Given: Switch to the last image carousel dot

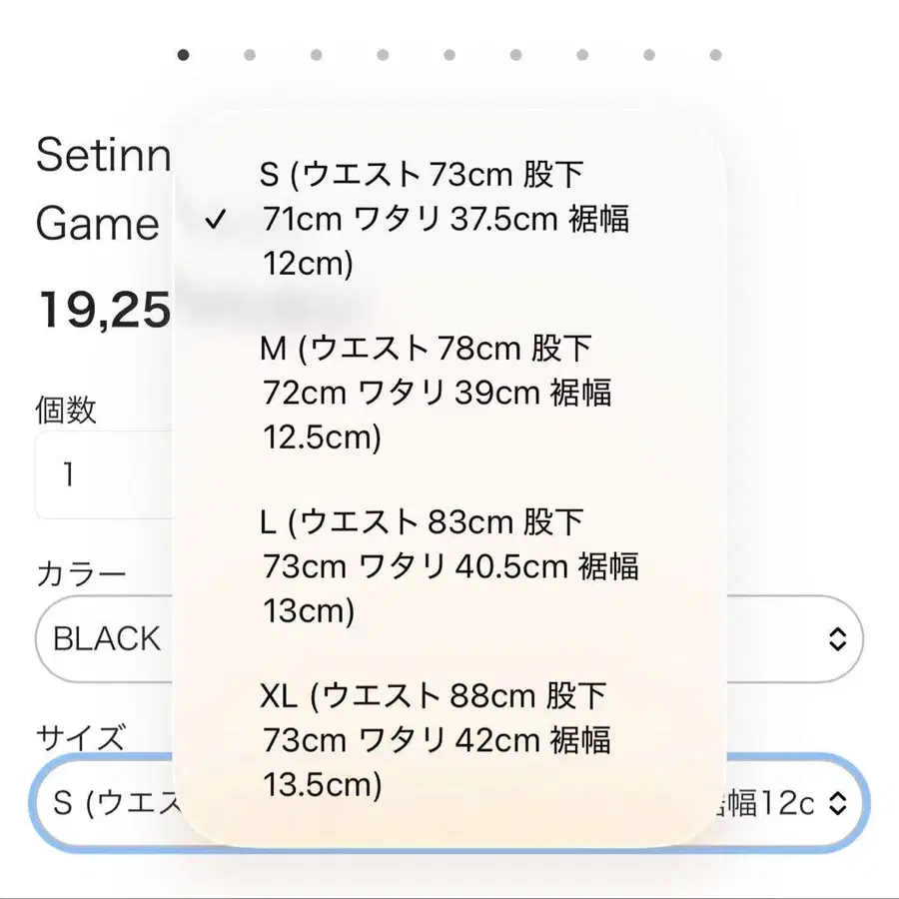Looking at the screenshot, I should click(x=715, y=55).
